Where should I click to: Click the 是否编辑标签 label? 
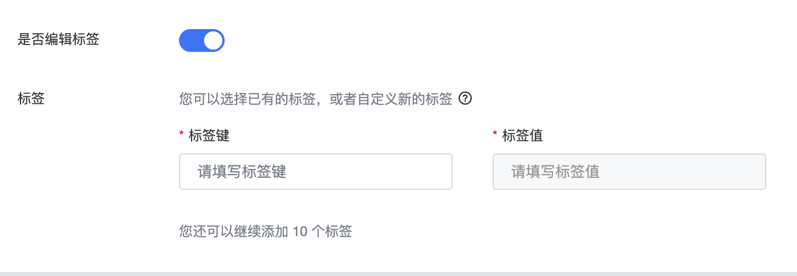[x=59, y=39]
